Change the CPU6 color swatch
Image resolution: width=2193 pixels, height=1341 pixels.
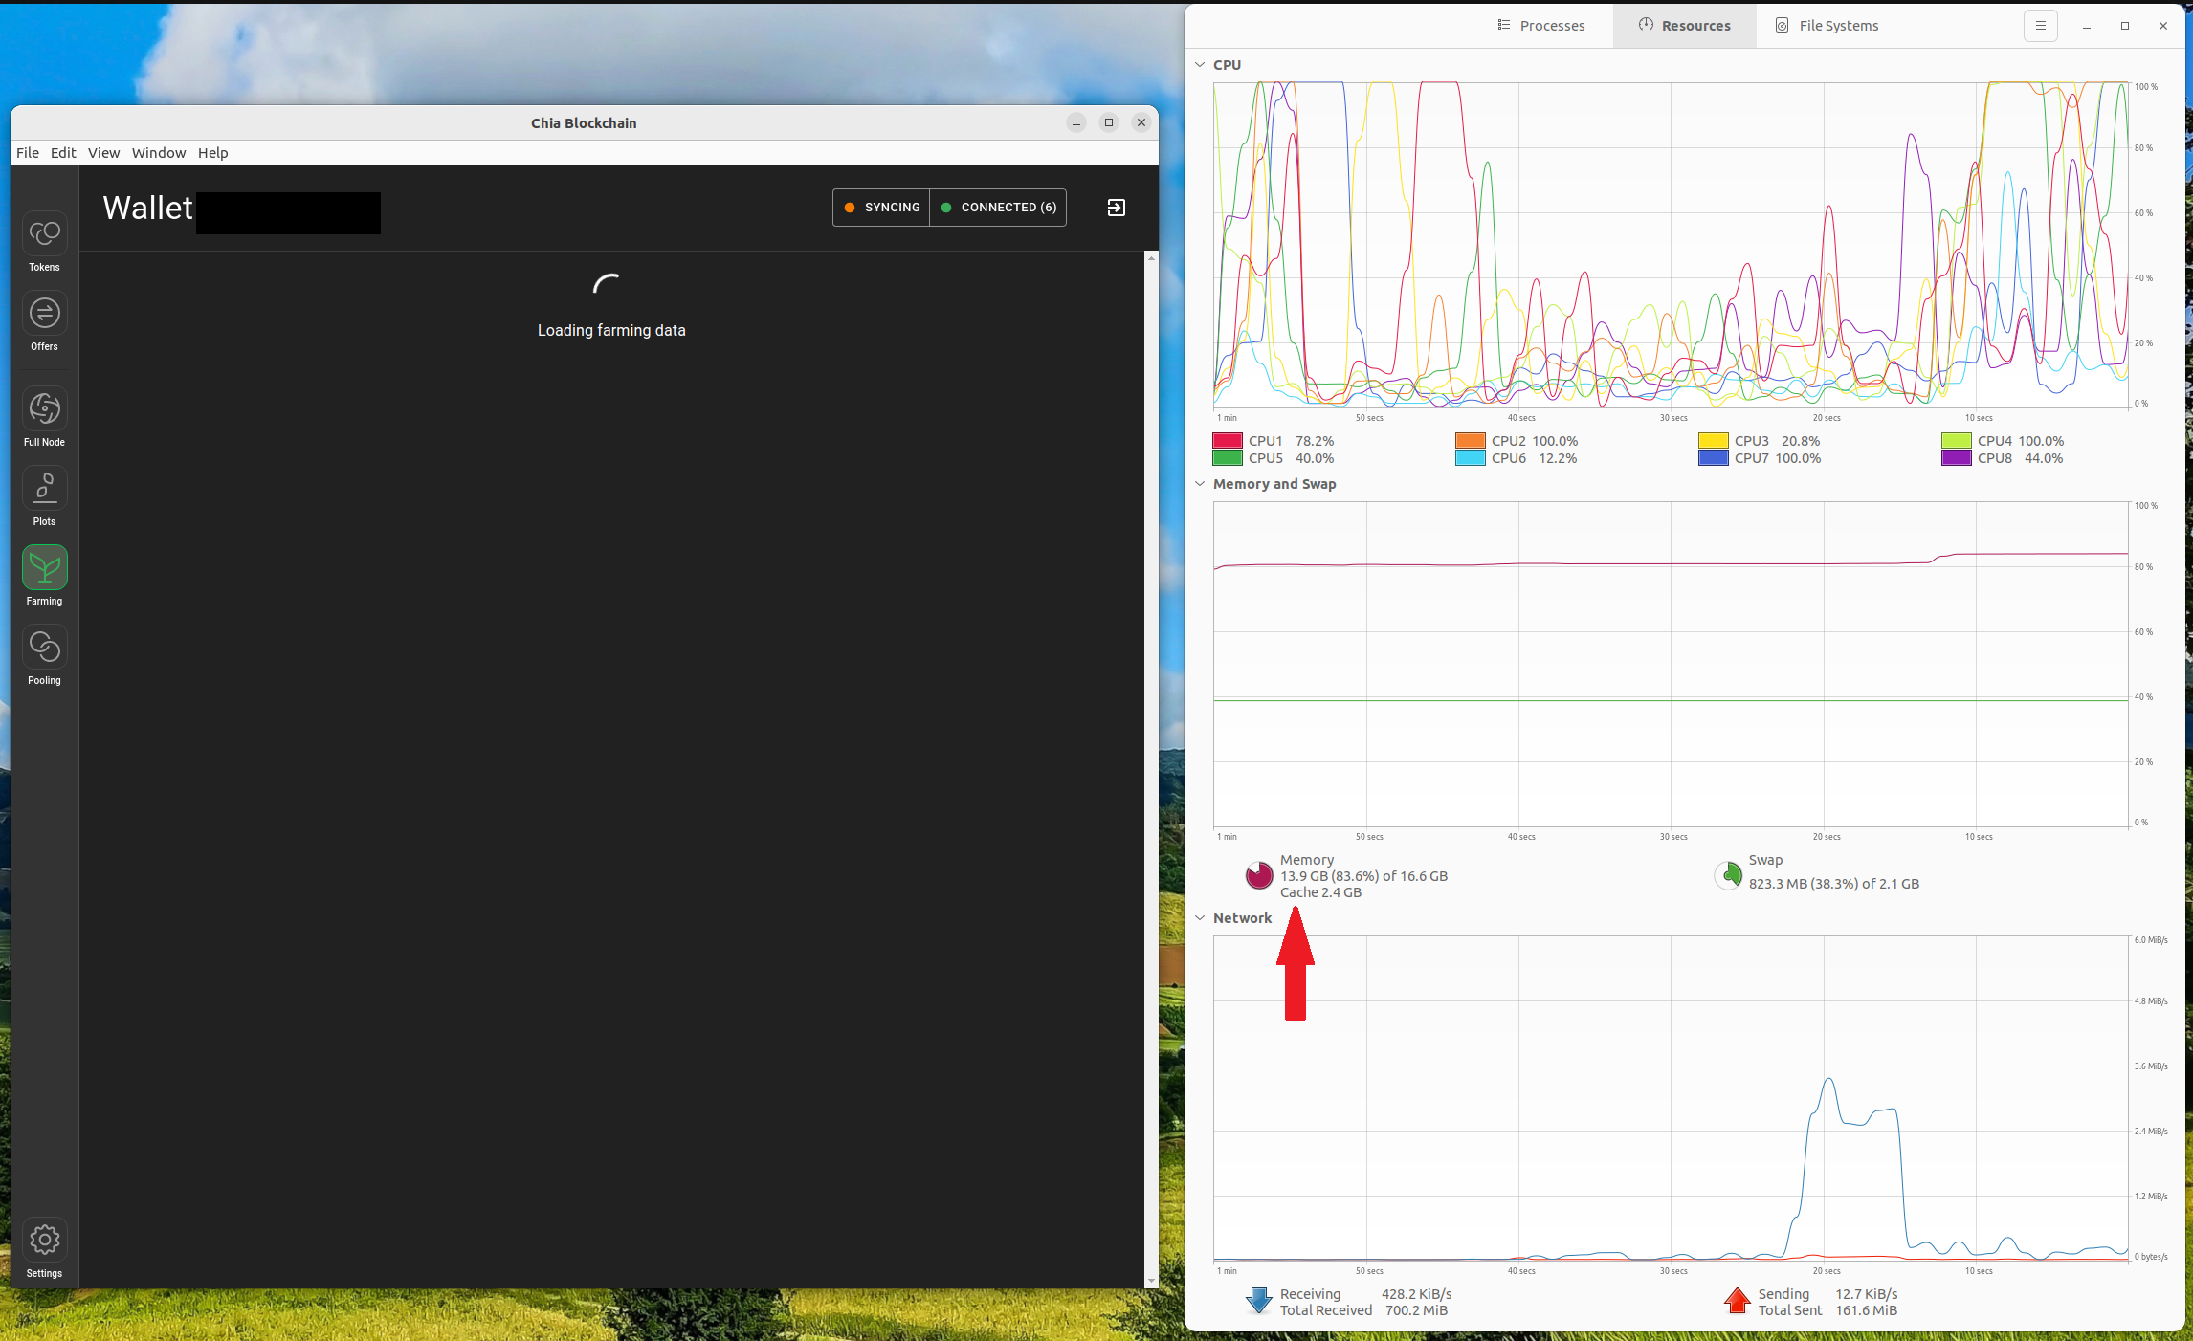pos(1471,458)
